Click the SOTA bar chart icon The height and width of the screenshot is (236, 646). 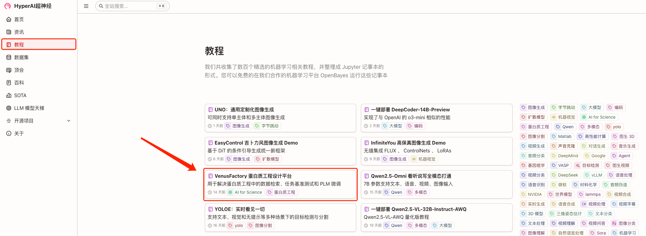point(9,95)
